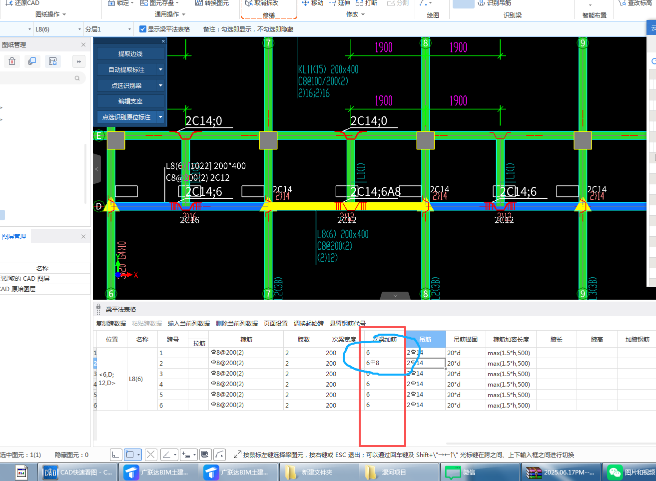Viewport: 656px width, 481px height.
Task: Open CAD快速看图 from the taskbar
Action: [78, 472]
